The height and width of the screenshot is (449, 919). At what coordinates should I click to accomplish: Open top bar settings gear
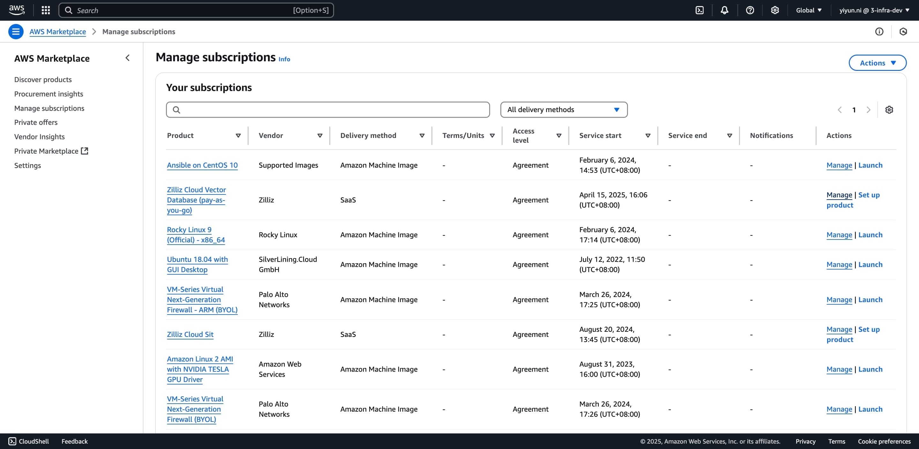[775, 10]
